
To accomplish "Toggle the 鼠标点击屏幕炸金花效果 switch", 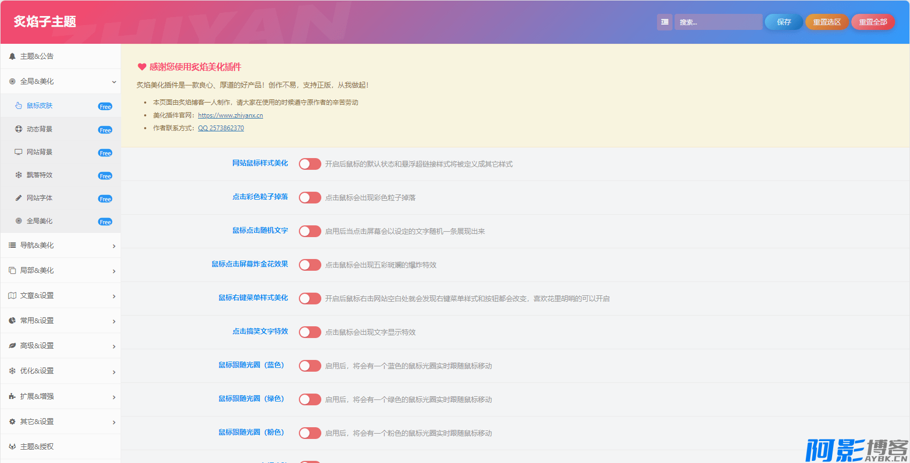I will tap(310, 265).
